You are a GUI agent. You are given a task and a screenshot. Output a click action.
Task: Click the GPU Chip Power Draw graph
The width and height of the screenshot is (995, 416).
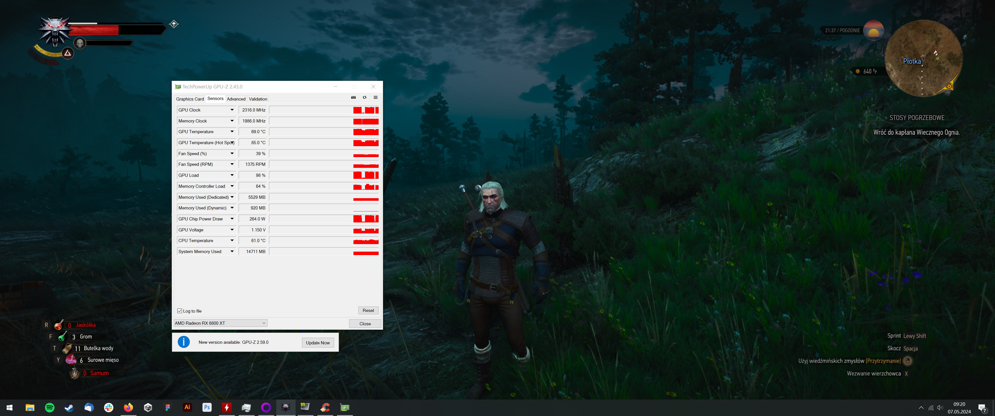click(x=324, y=219)
